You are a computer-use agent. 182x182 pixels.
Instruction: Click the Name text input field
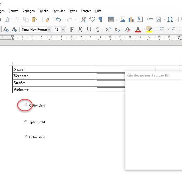(126, 69)
